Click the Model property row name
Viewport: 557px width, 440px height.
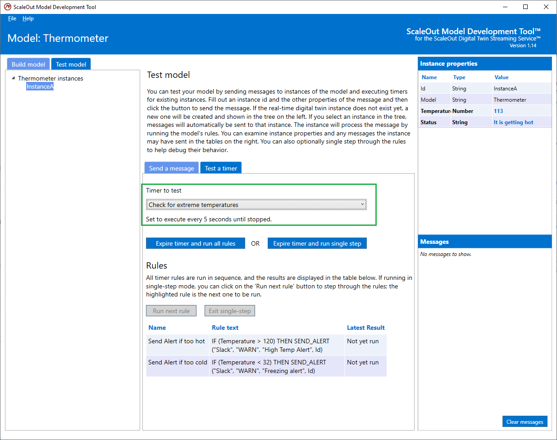click(429, 100)
